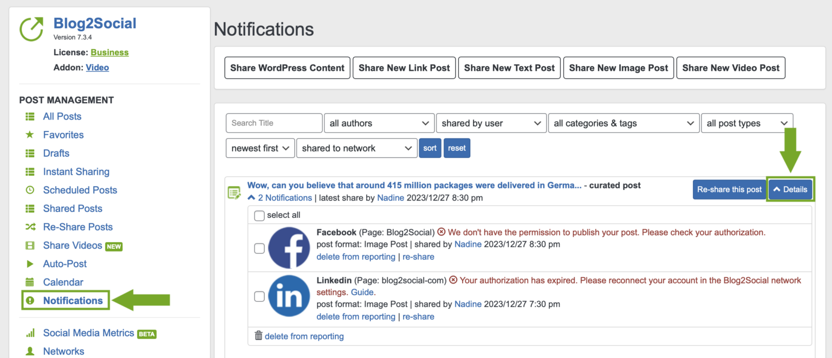
Task: Click the Scheduled Posts clock icon
Action: [30, 190]
